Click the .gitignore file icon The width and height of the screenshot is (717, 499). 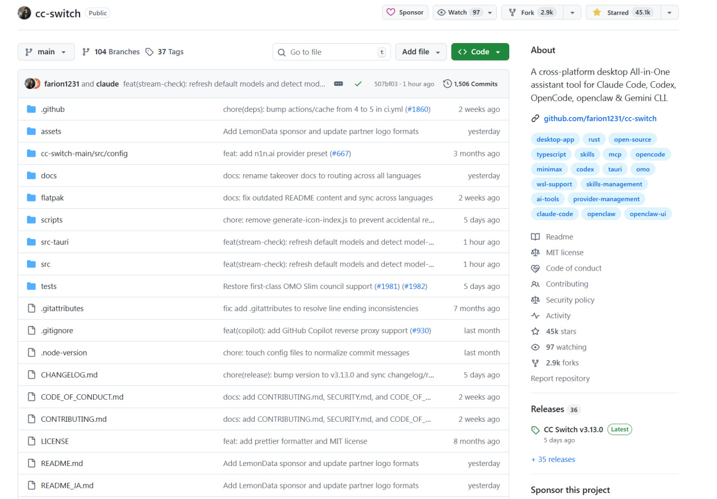click(x=31, y=330)
